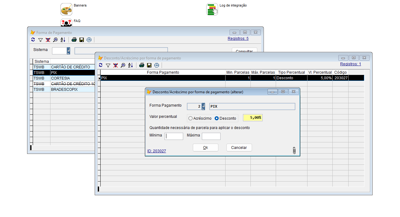
Task: Click the Vl. Percentual column header
Action: [320, 72]
